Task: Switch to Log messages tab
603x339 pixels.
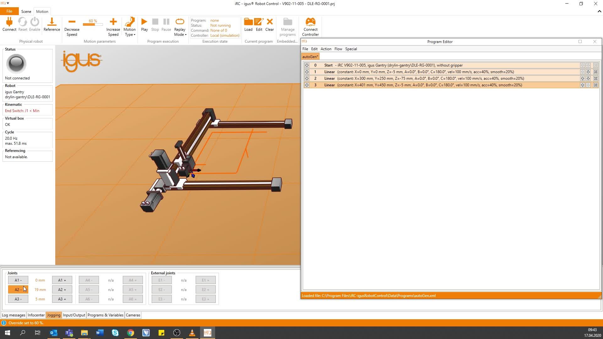Action: (14, 315)
